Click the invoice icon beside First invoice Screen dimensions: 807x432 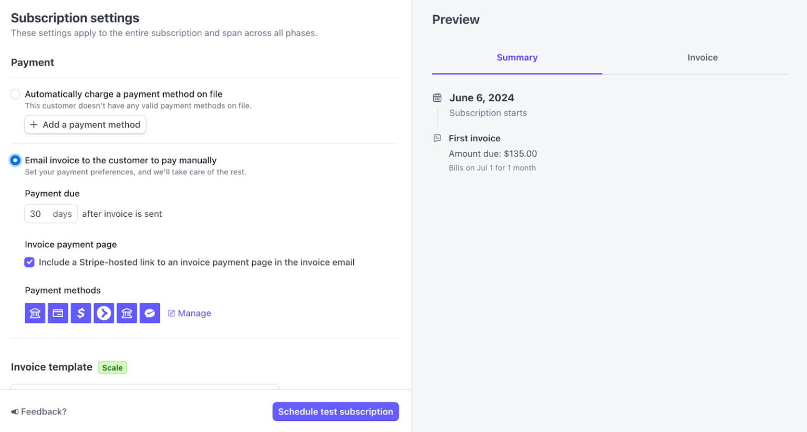point(437,138)
